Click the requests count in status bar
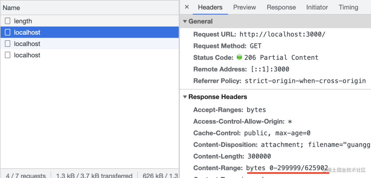The image size is (371, 178). pyautogui.click(x=26, y=176)
